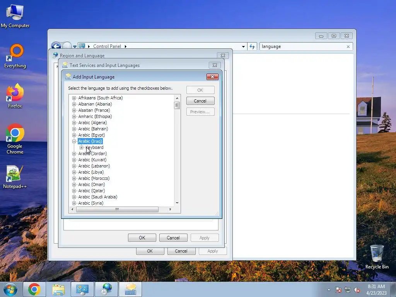Open the Recycle Bin
This screenshot has width=396, height=297.
(377, 257)
